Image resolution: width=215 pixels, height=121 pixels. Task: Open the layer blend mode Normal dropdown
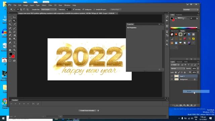pos(178,69)
